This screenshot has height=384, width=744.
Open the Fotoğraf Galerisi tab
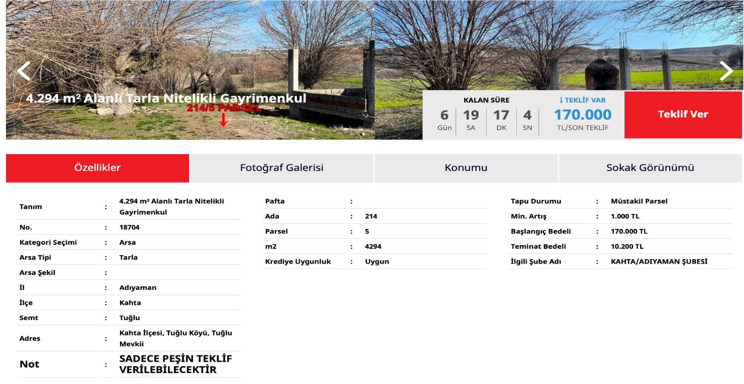tap(282, 168)
